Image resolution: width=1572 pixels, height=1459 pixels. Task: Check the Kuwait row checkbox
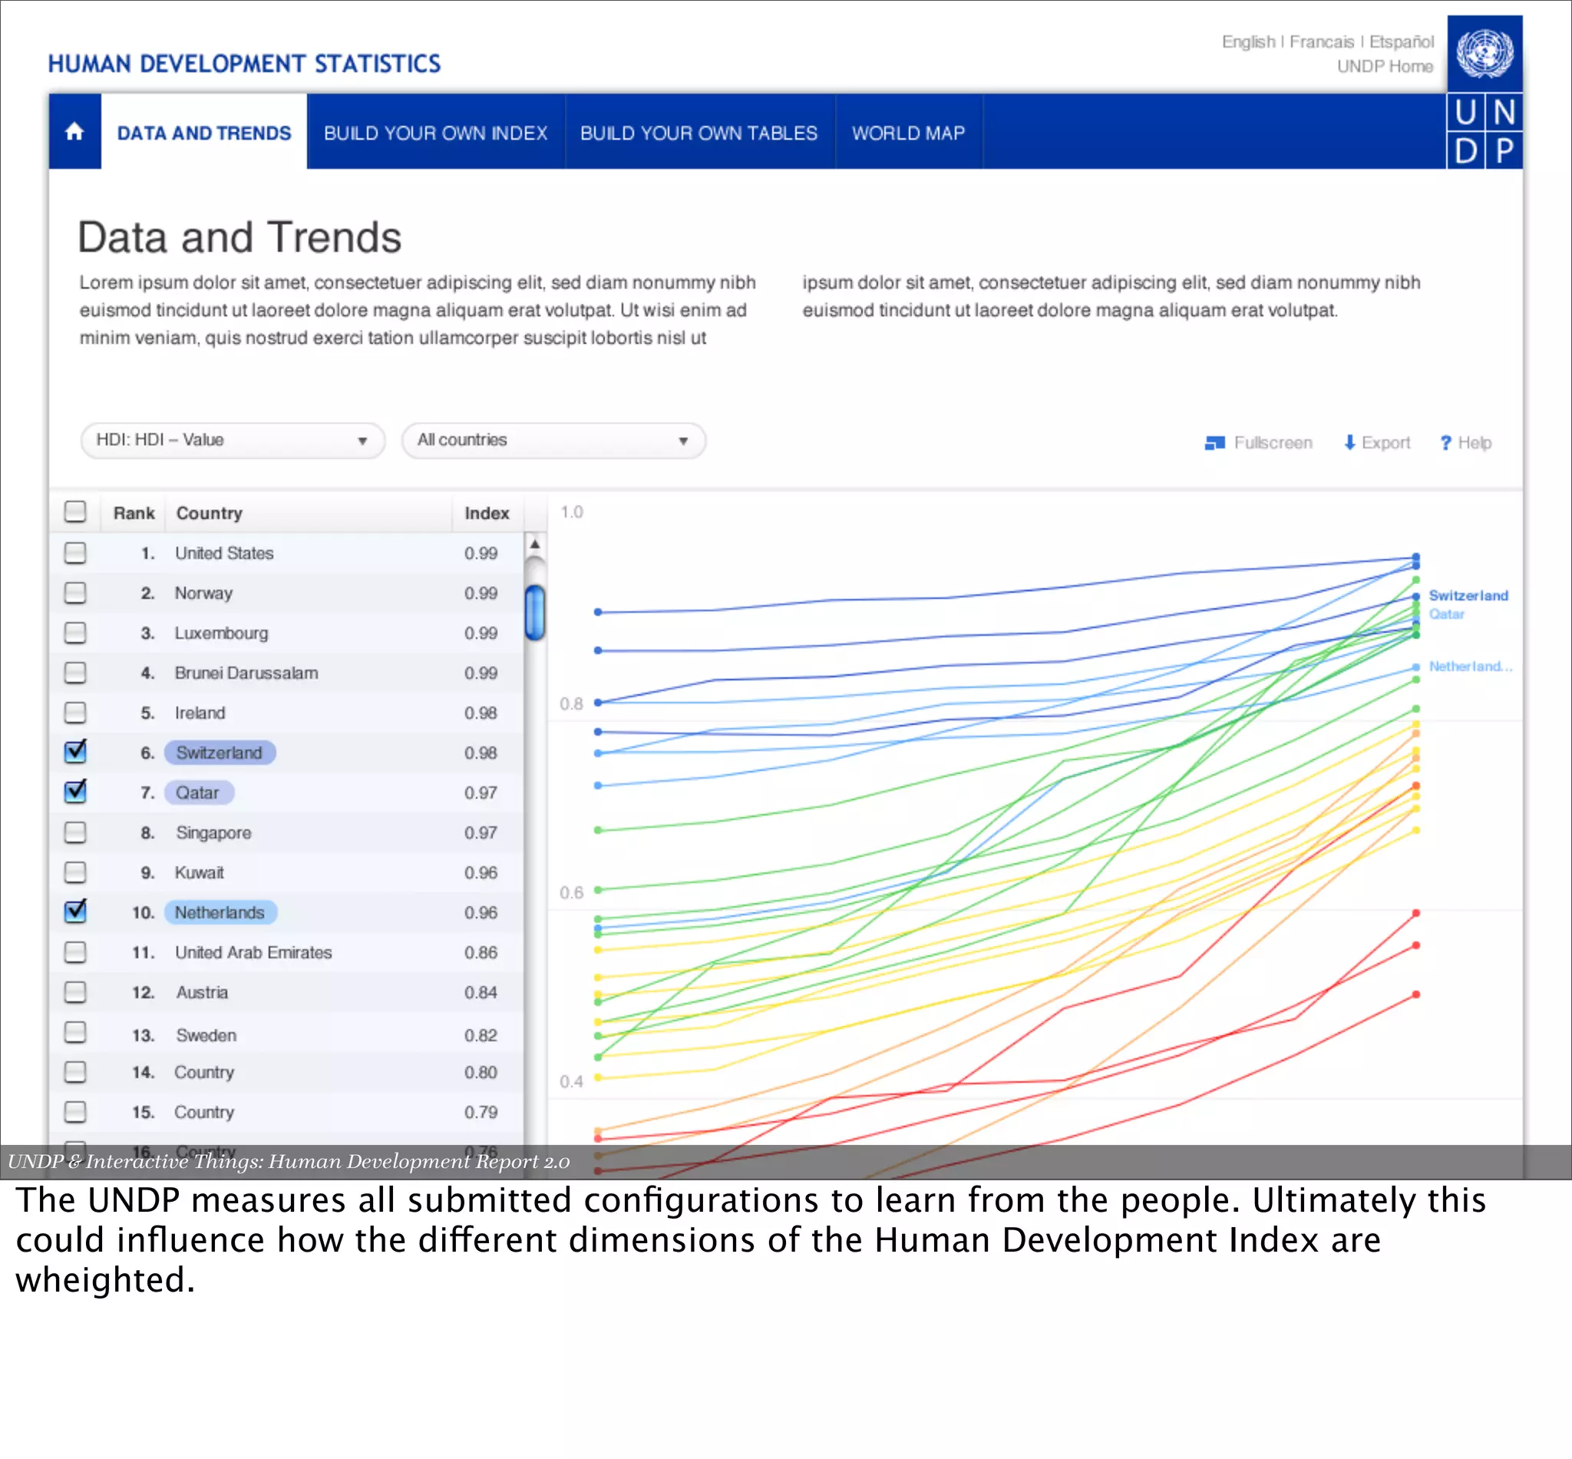75,872
